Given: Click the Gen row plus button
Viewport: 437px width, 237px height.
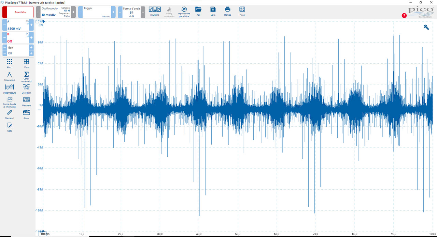Looking at the screenshot, I should coord(31,48).
